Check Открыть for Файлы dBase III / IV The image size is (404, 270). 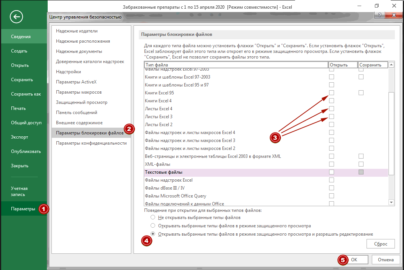tap(332, 188)
